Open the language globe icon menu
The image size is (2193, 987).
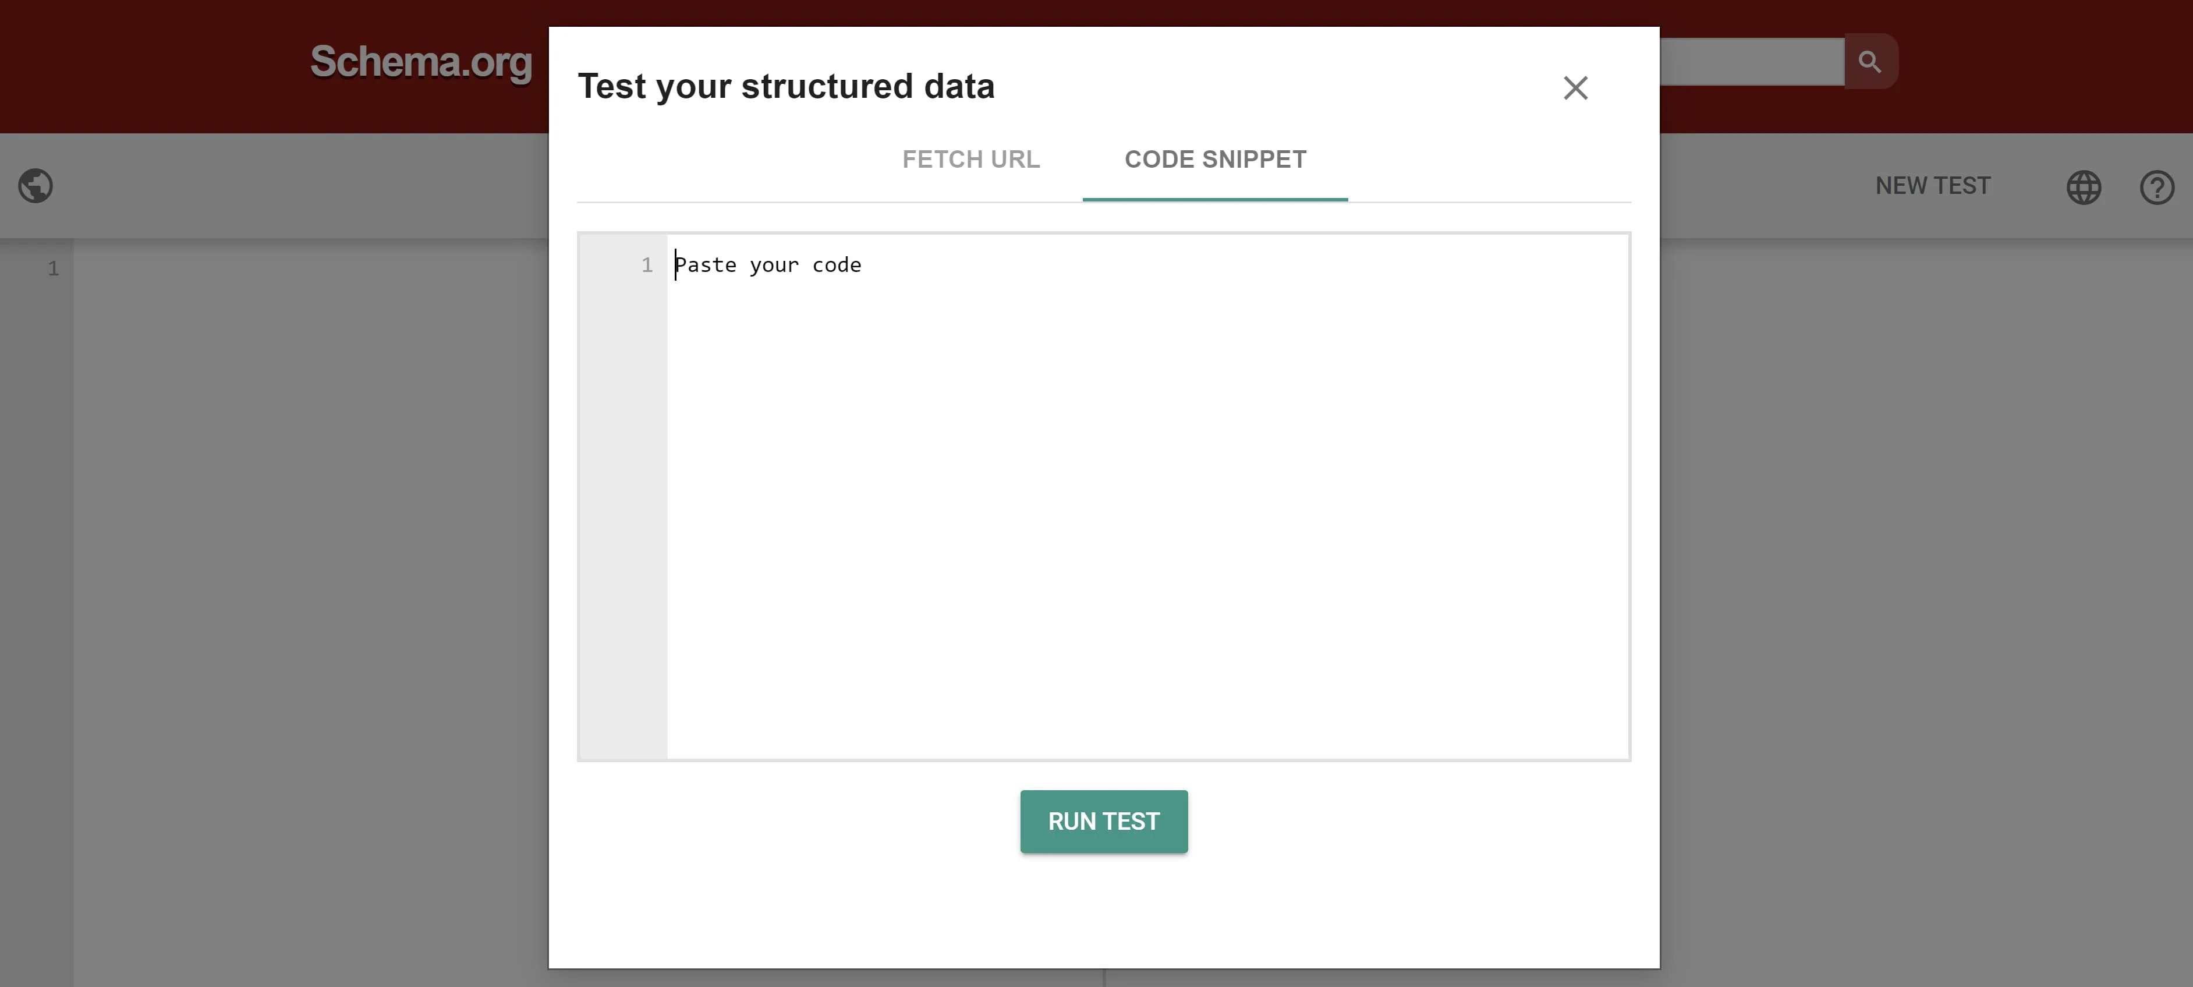(x=2083, y=188)
